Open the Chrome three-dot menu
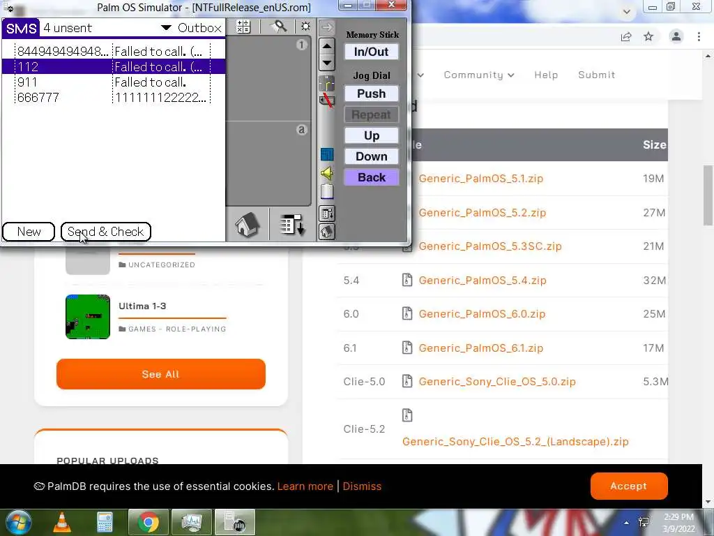This screenshot has width=714, height=536. (699, 36)
